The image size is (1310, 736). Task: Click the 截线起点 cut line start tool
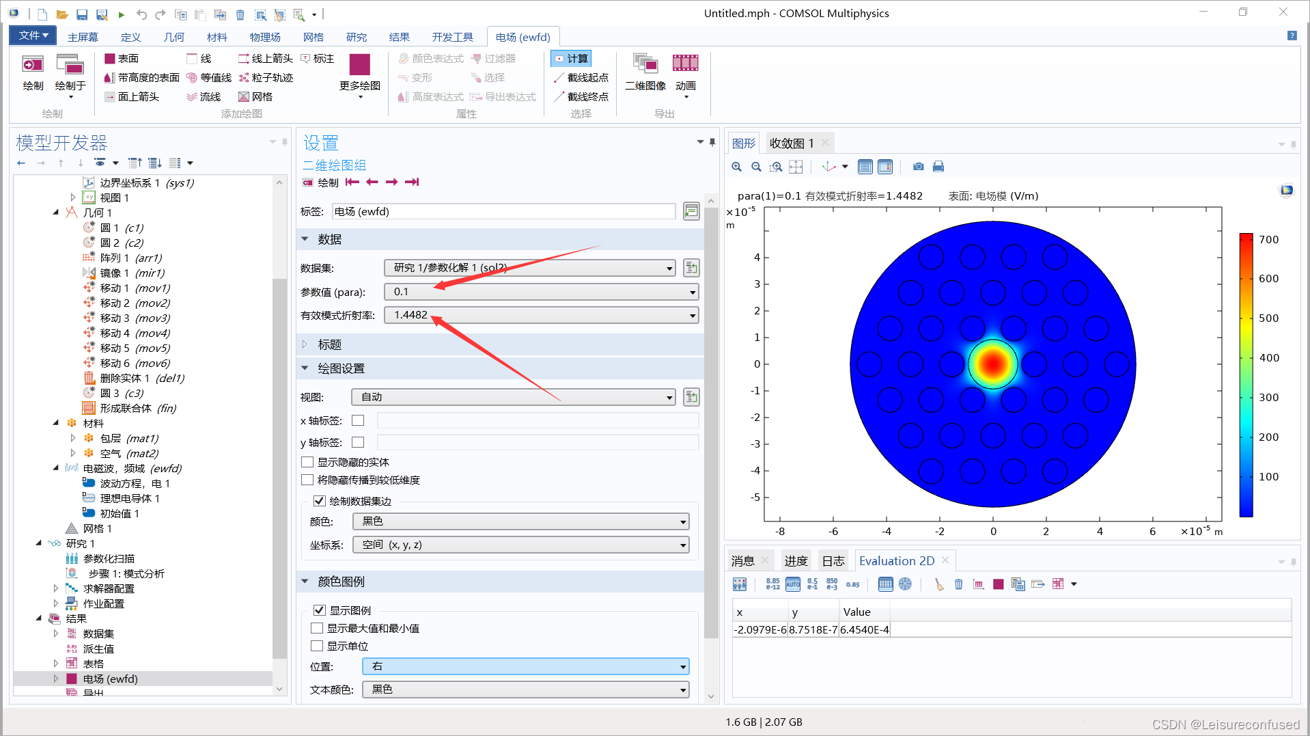(x=581, y=78)
